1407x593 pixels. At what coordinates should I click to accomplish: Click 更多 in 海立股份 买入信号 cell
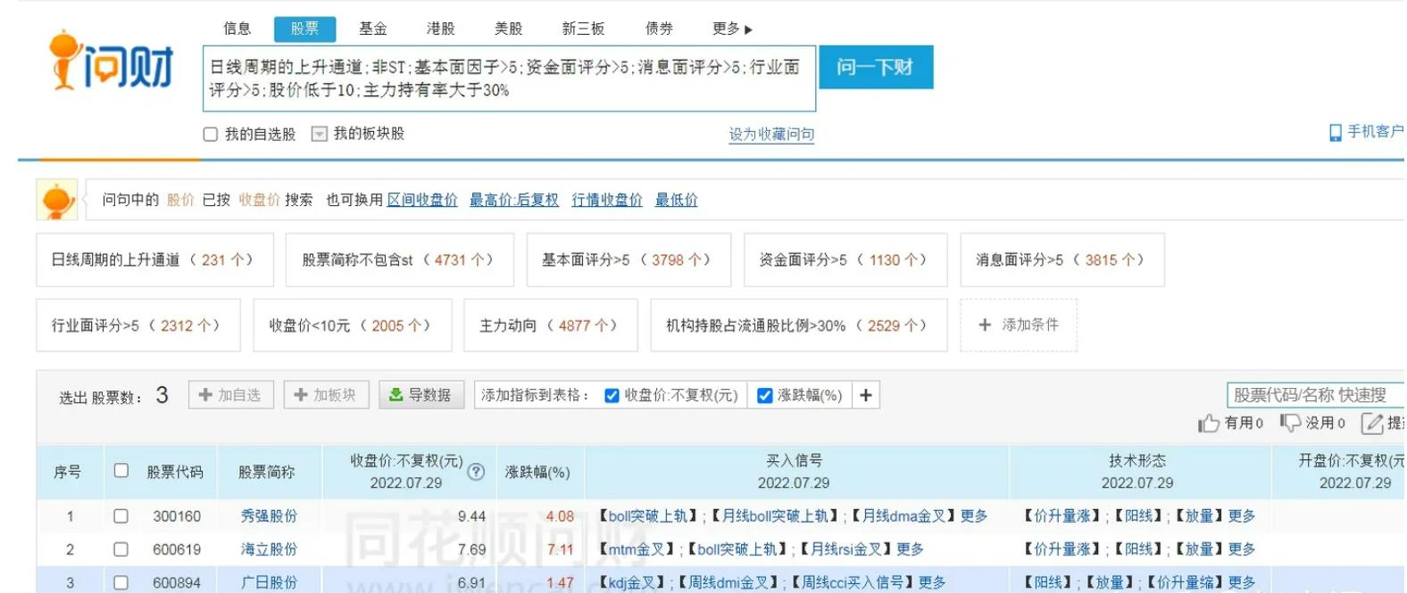(x=910, y=549)
